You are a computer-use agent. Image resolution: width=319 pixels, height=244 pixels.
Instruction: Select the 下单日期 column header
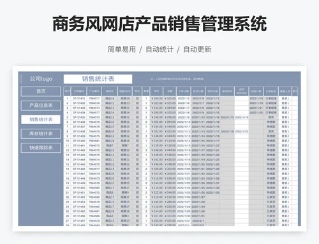click(184, 91)
